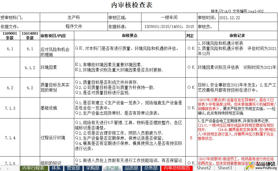Select the 应对风险和机会的措施 cell

point(57,49)
